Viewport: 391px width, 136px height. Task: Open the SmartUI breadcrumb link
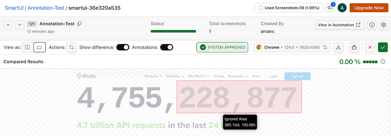[x=14, y=8]
